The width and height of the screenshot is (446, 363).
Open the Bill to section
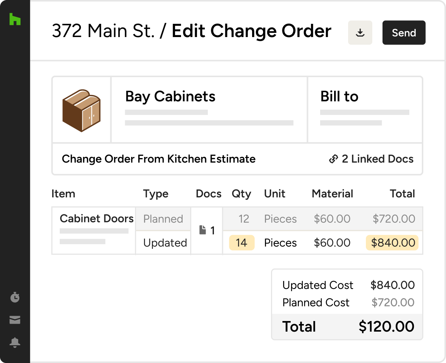coord(339,96)
